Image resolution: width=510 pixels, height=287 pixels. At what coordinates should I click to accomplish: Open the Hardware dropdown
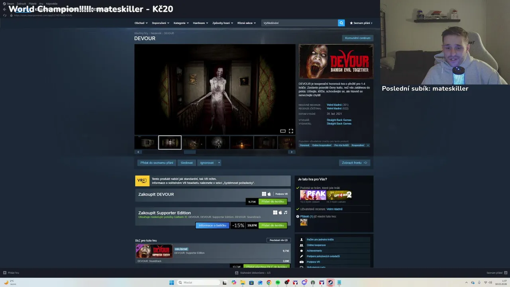pos(200,23)
